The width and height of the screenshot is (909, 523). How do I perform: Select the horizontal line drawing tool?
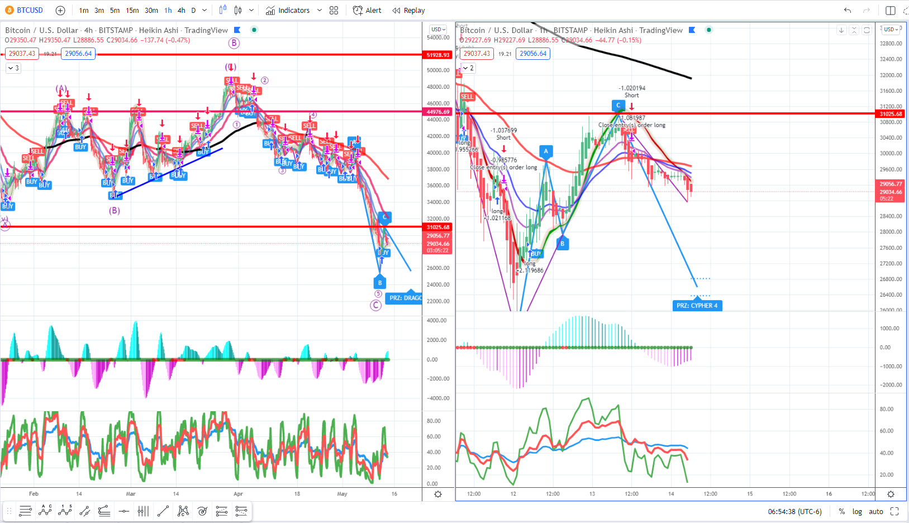pyautogui.click(x=124, y=511)
